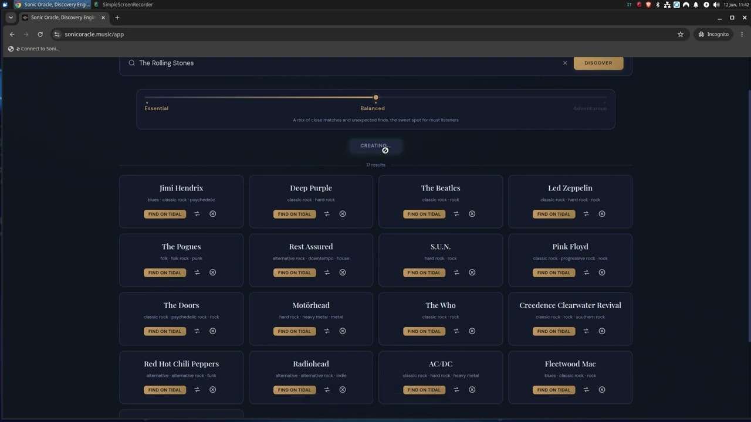Remove Creedence Clearwater Revival from results
The width and height of the screenshot is (751, 422).
pos(602,331)
